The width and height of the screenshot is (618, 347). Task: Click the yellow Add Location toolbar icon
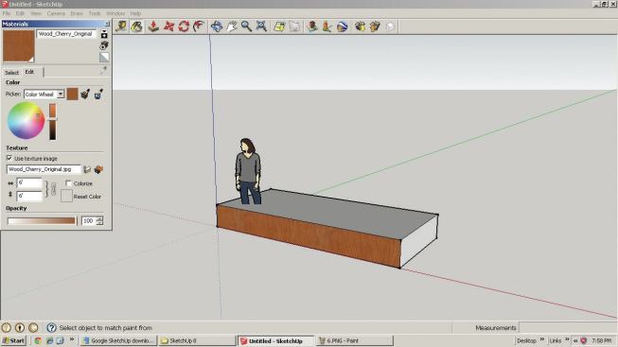tap(279, 26)
